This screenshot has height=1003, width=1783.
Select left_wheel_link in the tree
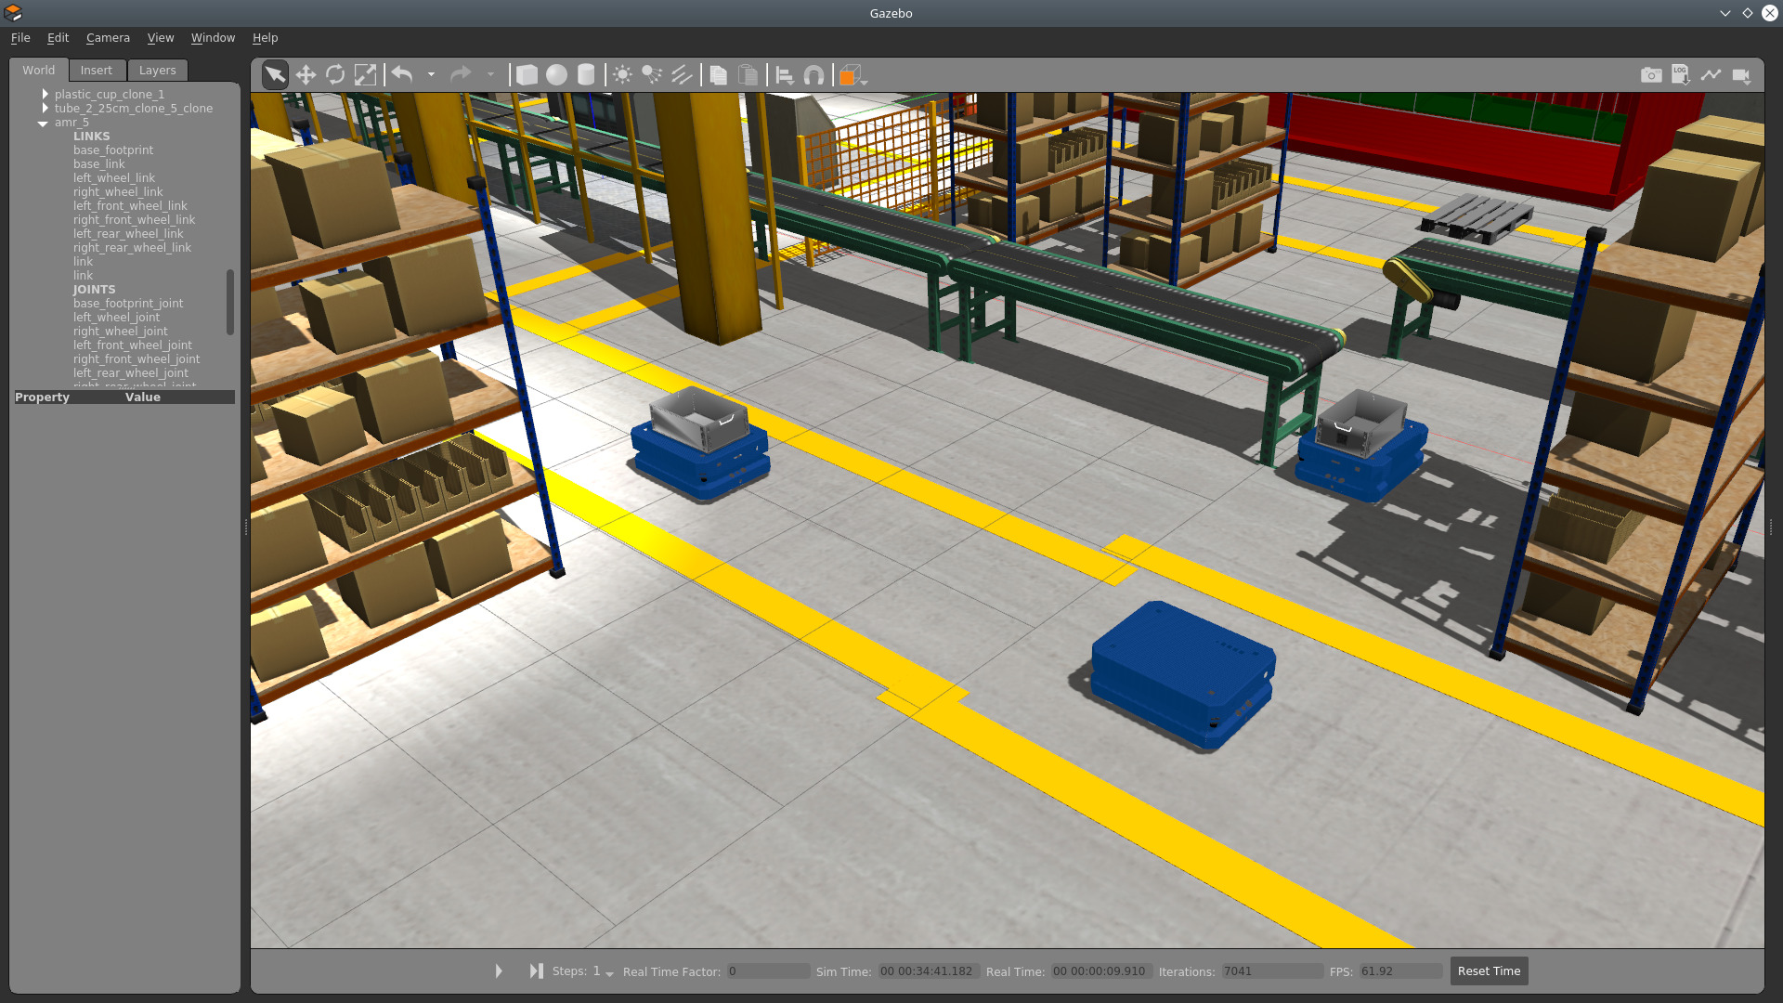[114, 178]
